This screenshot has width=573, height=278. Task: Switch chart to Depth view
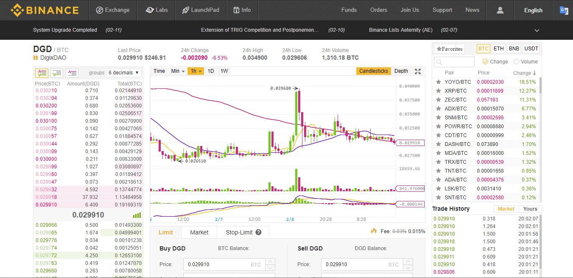coord(401,71)
